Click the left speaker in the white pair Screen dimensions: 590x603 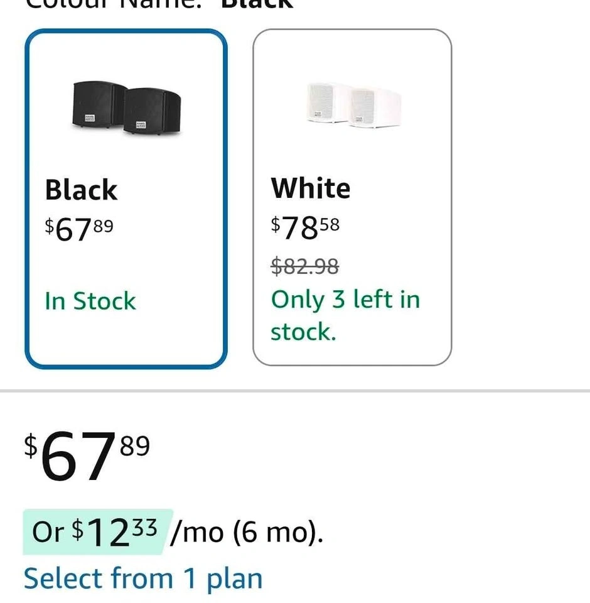[328, 102]
